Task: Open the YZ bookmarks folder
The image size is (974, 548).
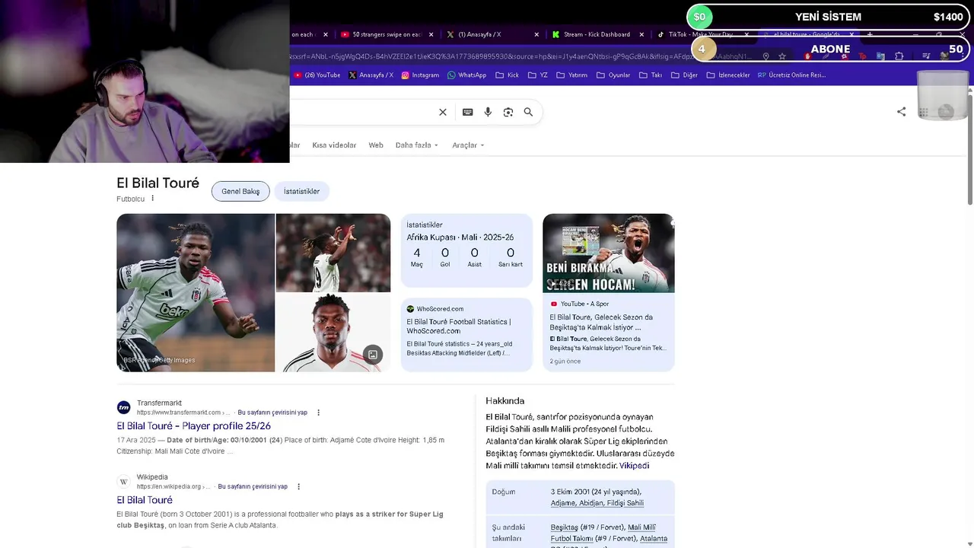Action: (537, 75)
